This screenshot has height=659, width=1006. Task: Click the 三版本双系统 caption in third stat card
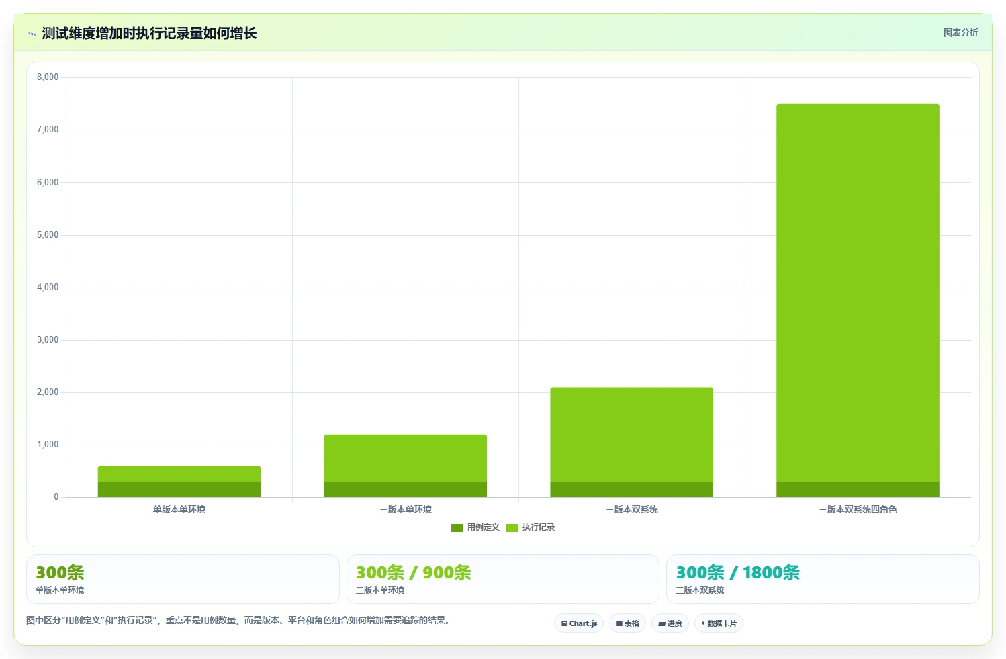pos(700,590)
